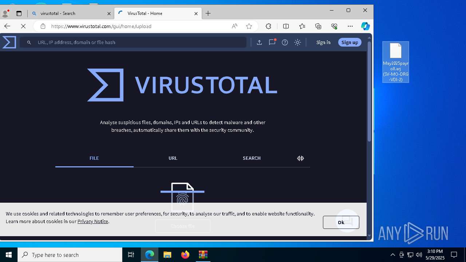Toggle the Split screen icon

(286, 26)
